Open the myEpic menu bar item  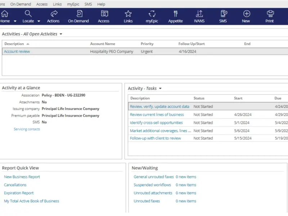coord(73,4)
